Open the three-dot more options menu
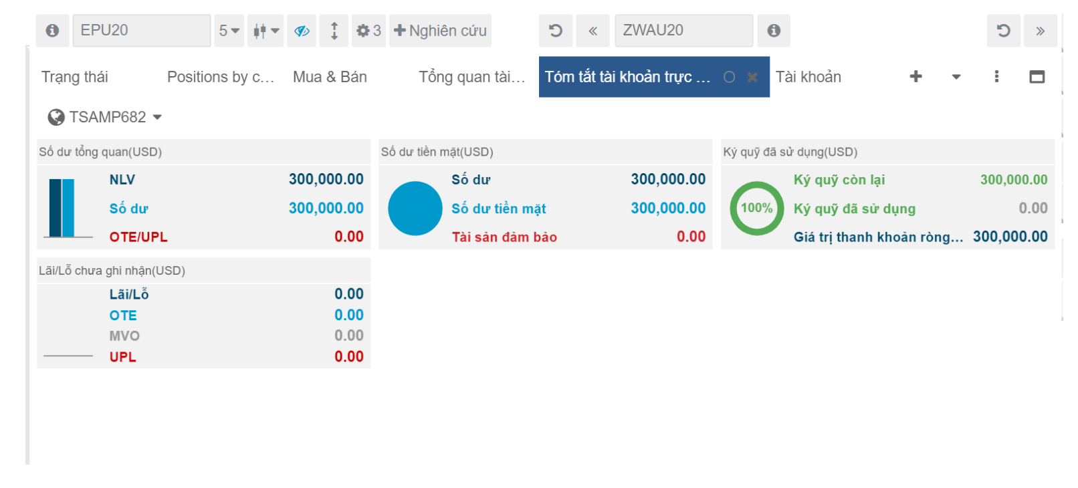Image resolution: width=1078 pixels, height=488 pixels. [996, 77]
